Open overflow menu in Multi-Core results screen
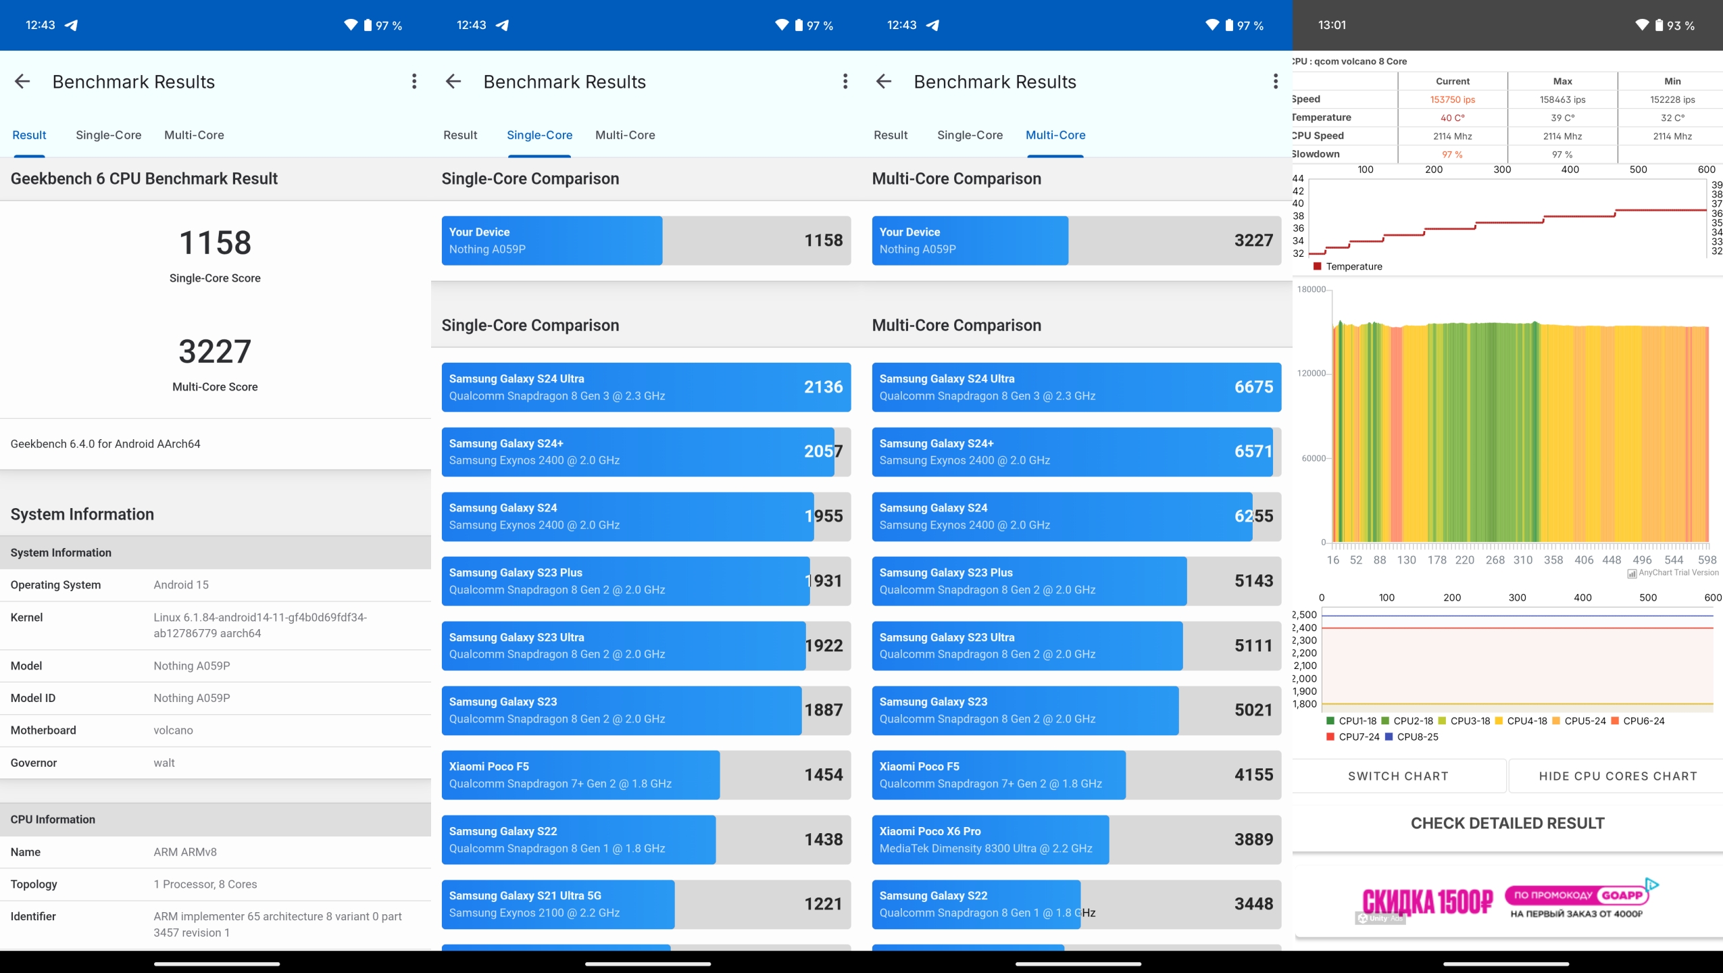 pyautogui.click(x=1275, y=82)
